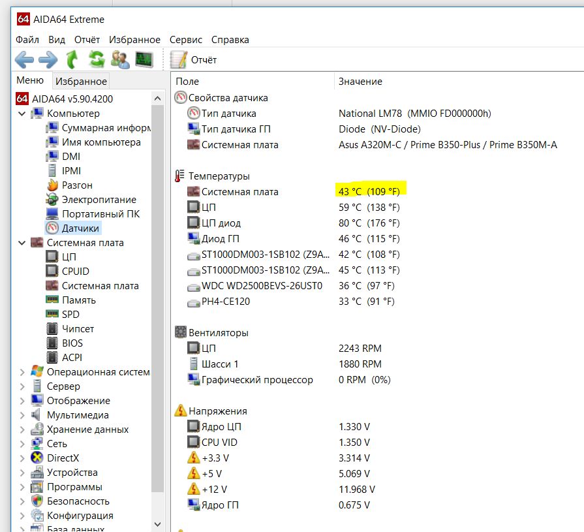
Task: Open the CPUID tree item
Action: coord(67,271)
